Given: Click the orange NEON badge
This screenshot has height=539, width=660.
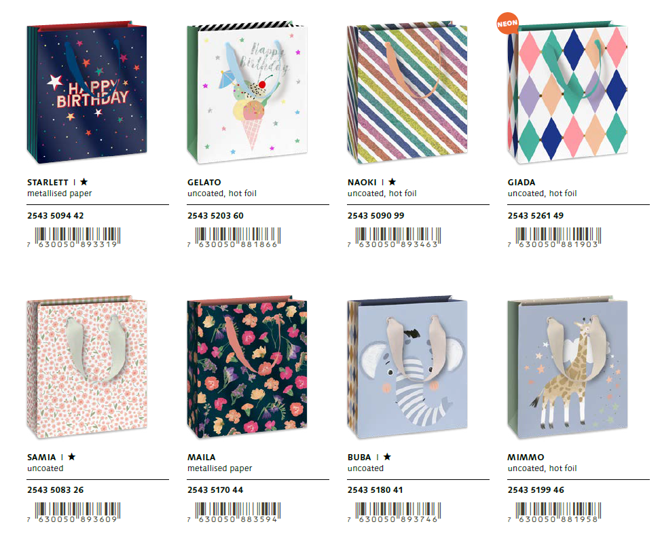Looking at the screenshot, I should tap(508, 24).
